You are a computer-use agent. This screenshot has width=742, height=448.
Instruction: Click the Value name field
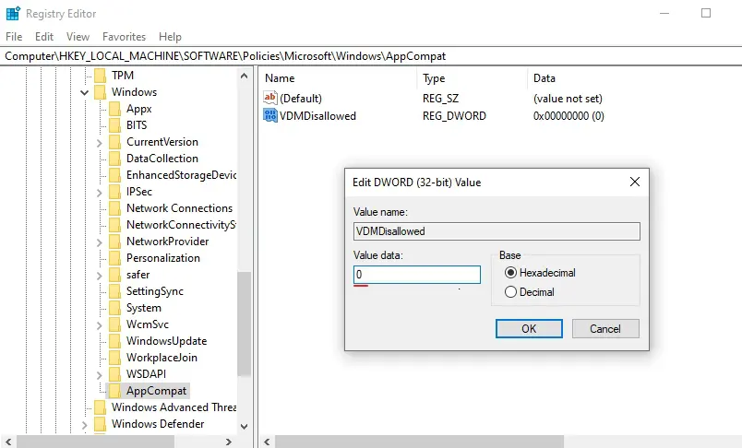coord(497,231)
